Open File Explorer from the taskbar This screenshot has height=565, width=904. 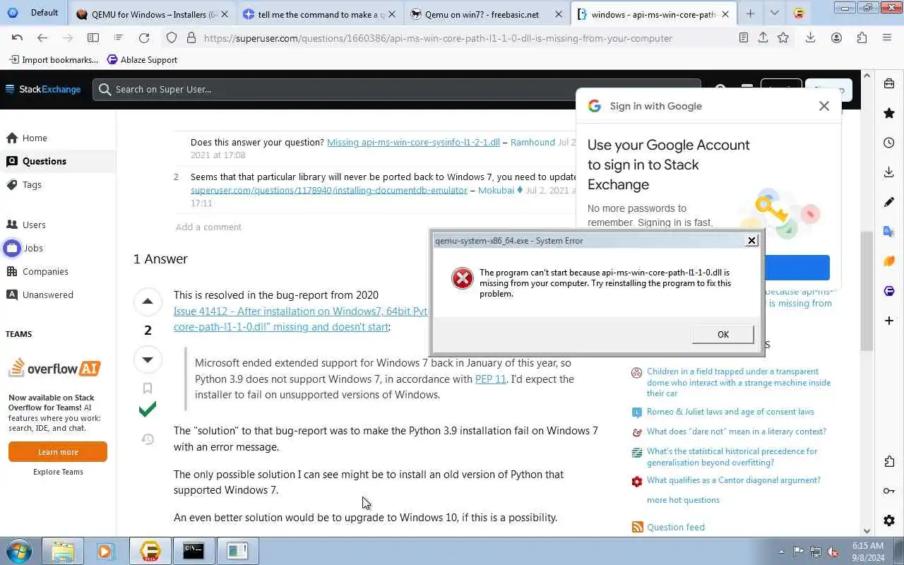(63, 551)
